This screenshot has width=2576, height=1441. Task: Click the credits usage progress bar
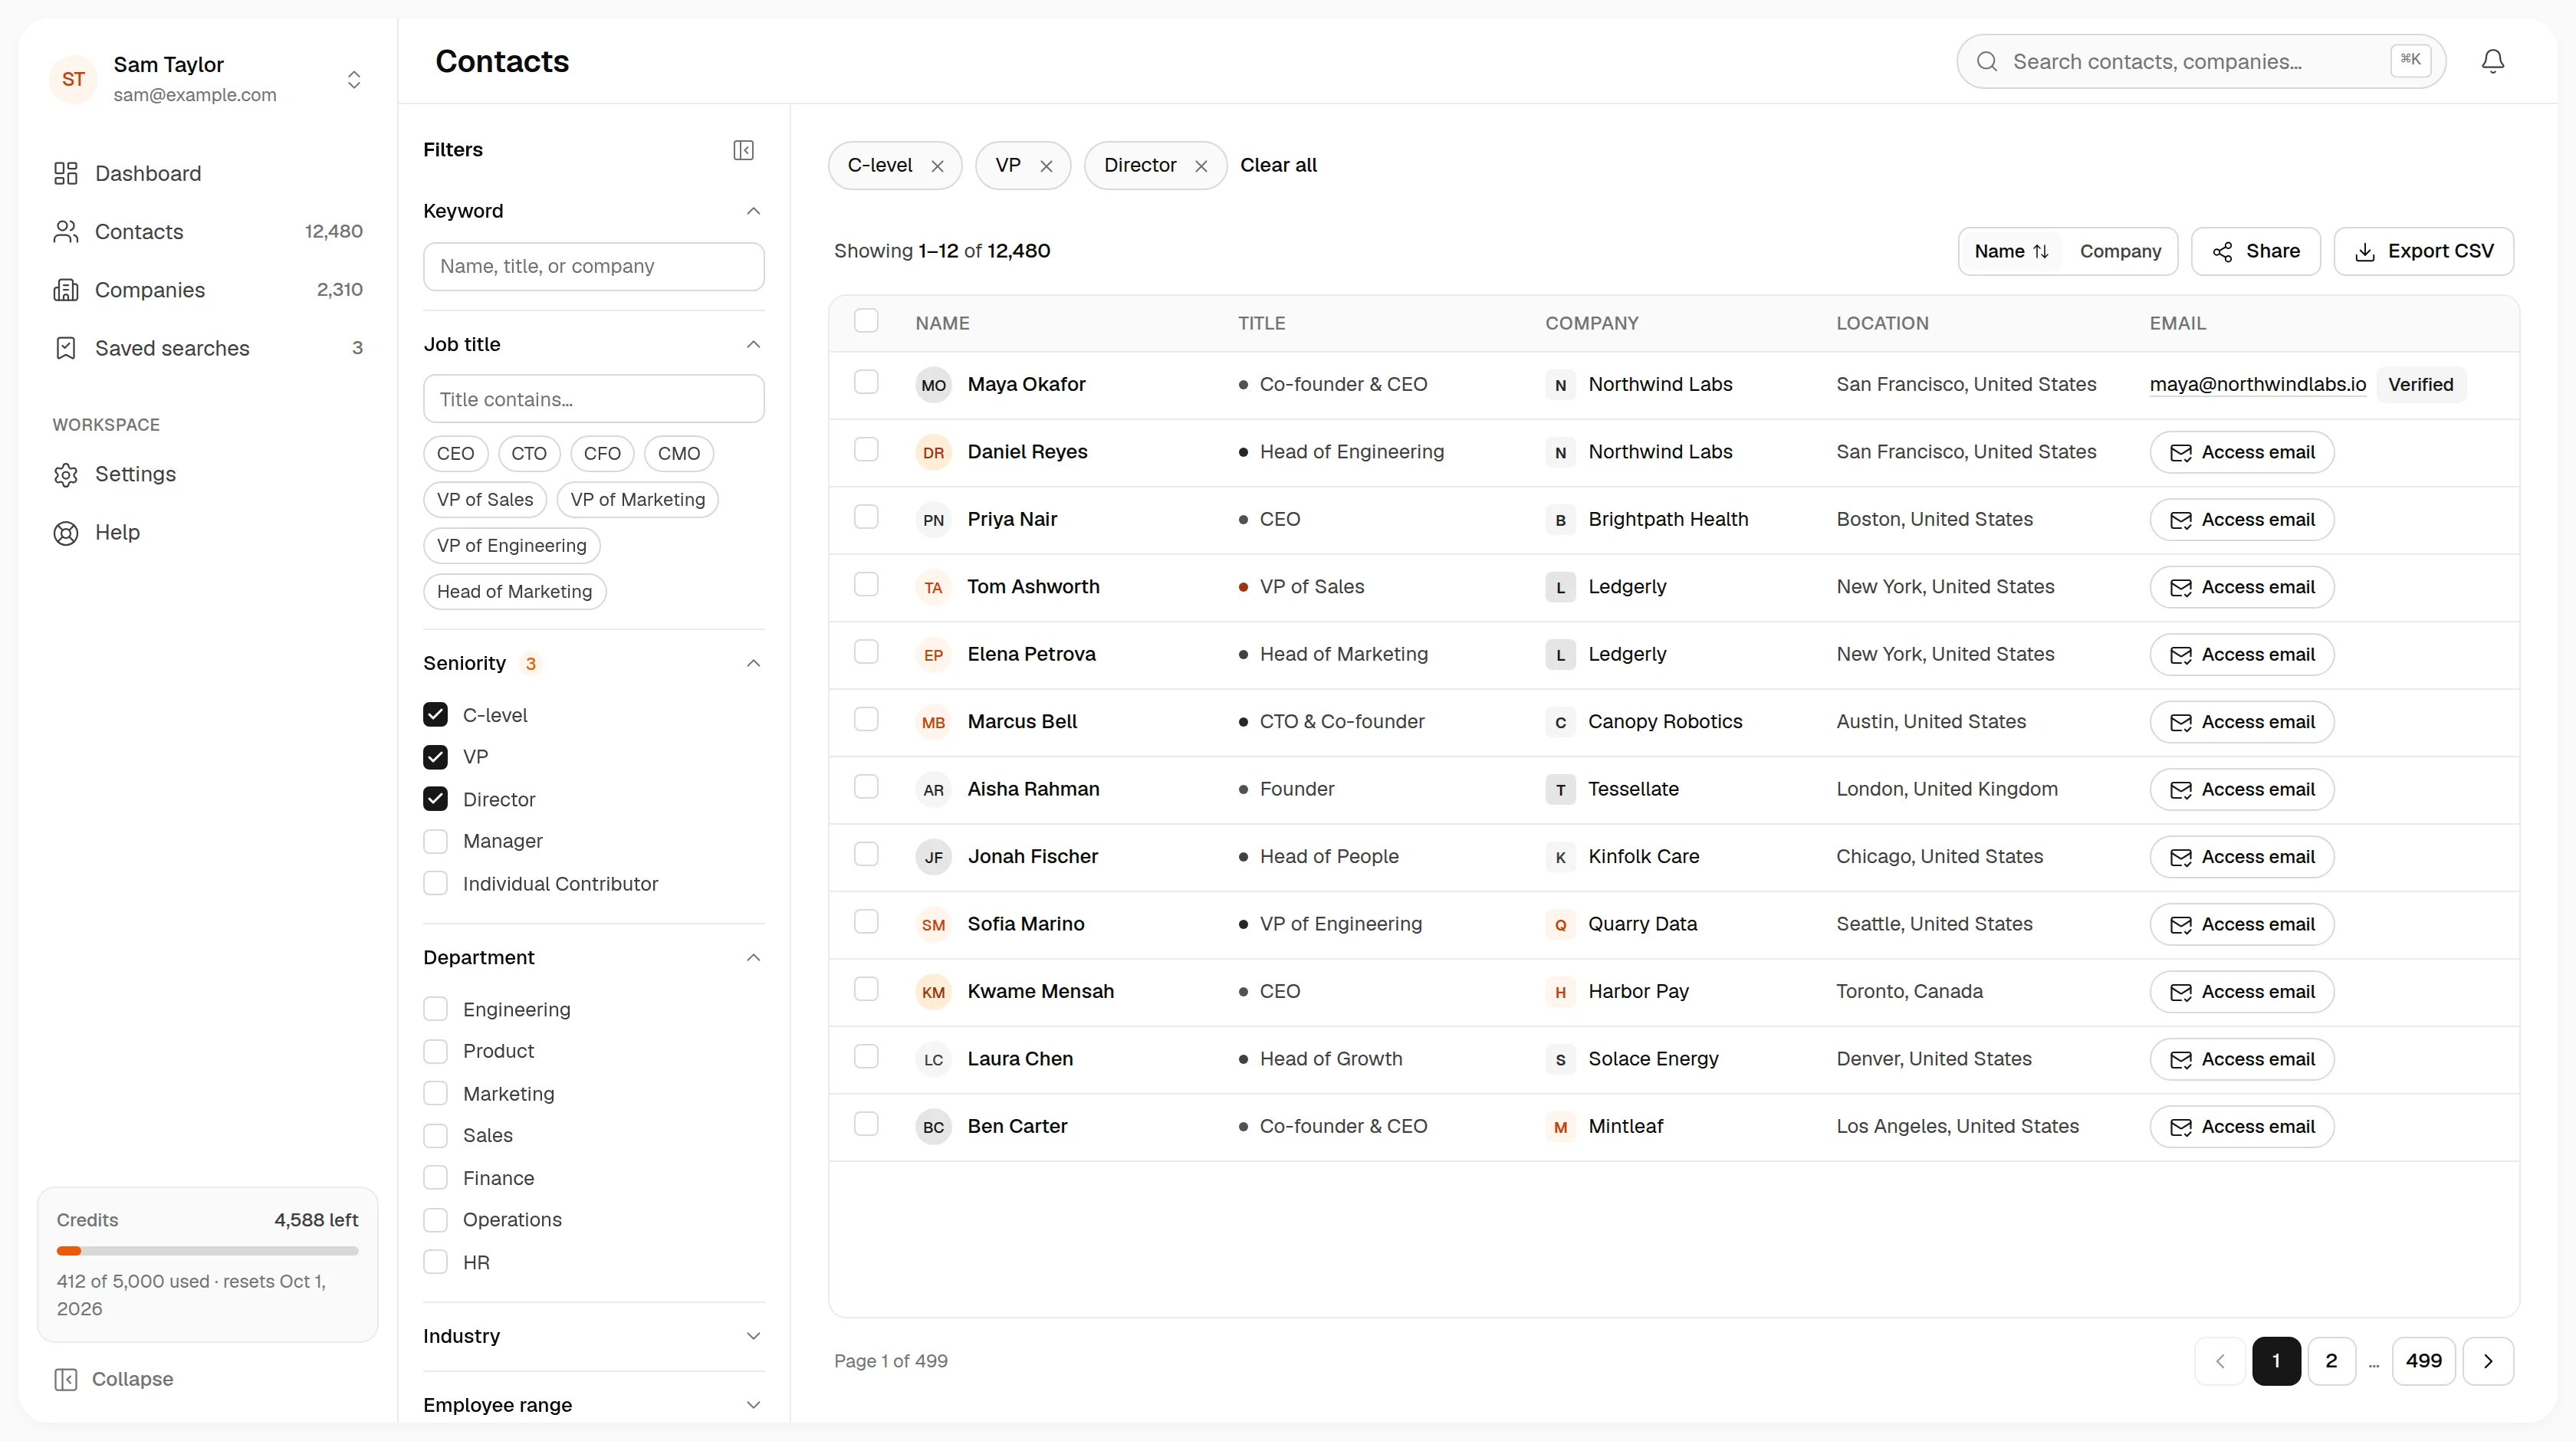(x=208, y=1251)
